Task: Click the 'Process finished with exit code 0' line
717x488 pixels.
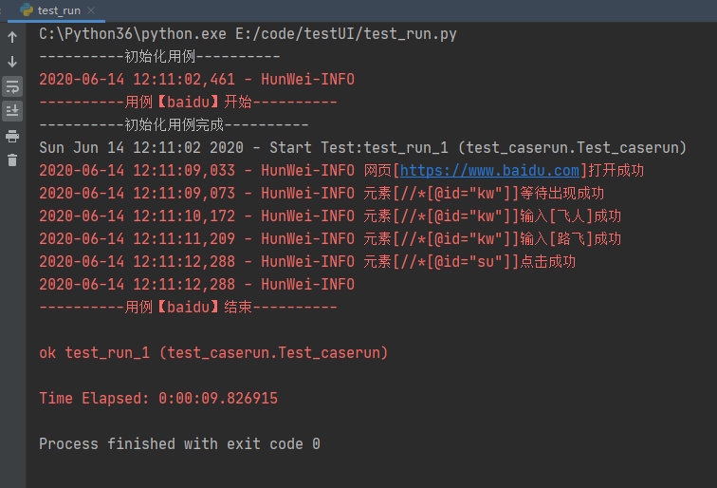Action: click(179, 444)
